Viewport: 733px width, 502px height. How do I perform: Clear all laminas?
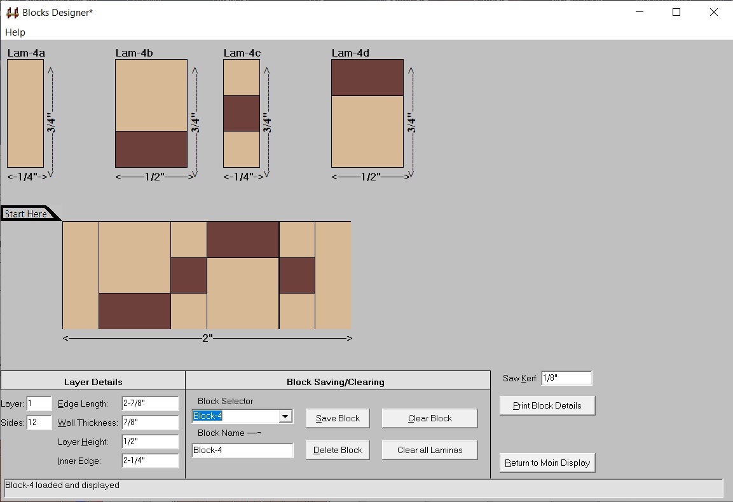coord(429,449)
